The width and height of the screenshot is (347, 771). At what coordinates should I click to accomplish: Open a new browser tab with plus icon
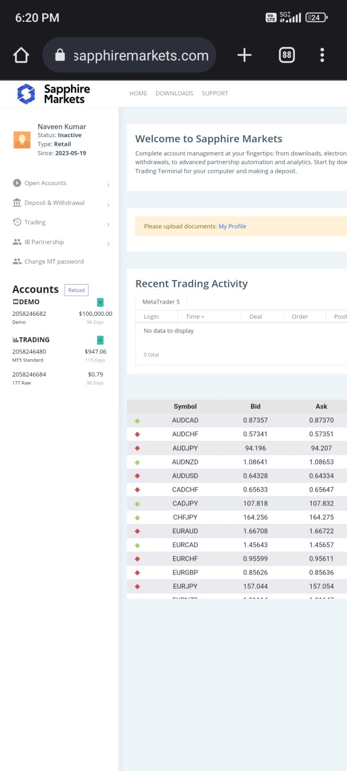[x=245, y=56]
